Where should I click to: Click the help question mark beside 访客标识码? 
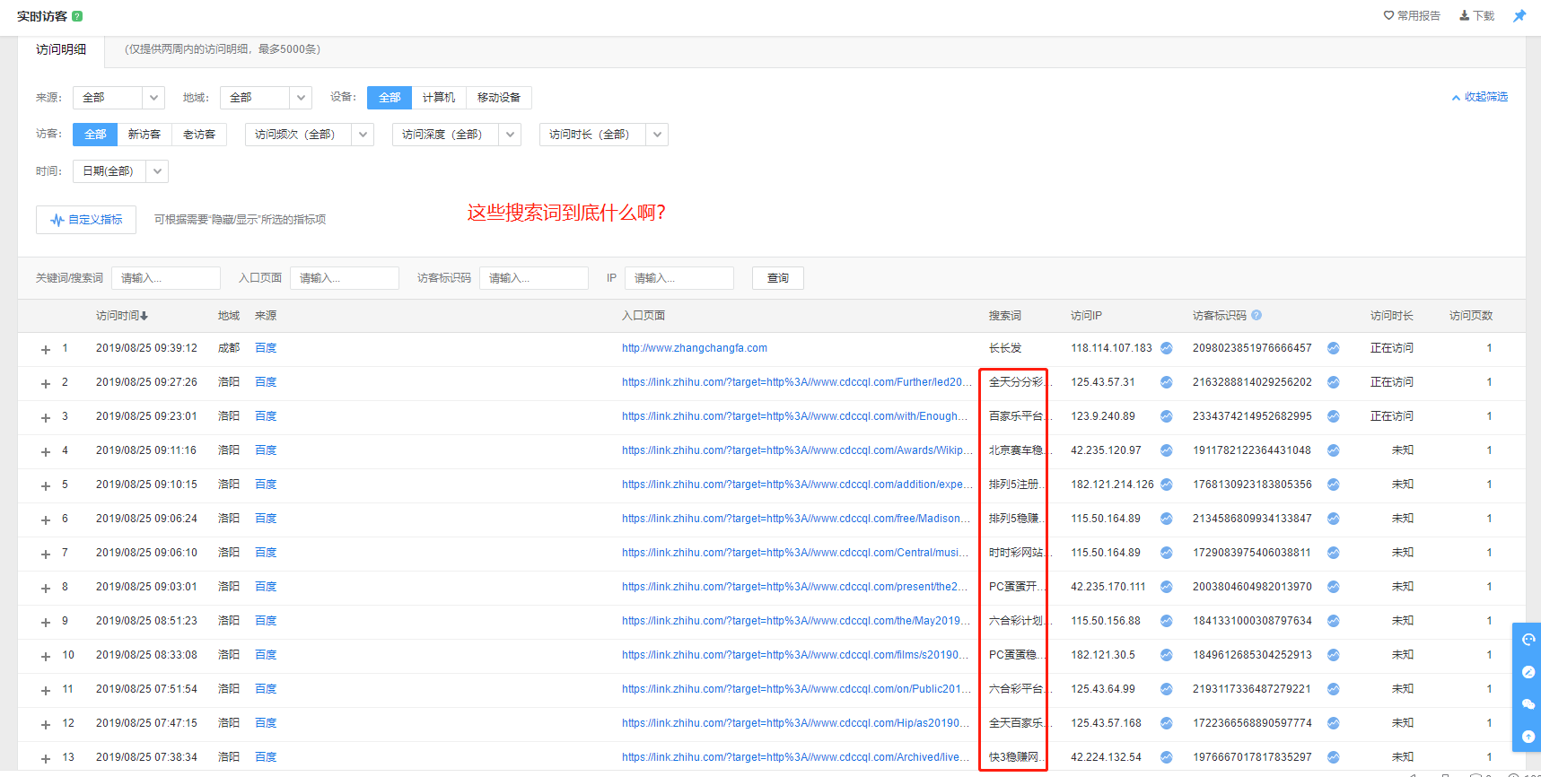[x=1256, y=315]
